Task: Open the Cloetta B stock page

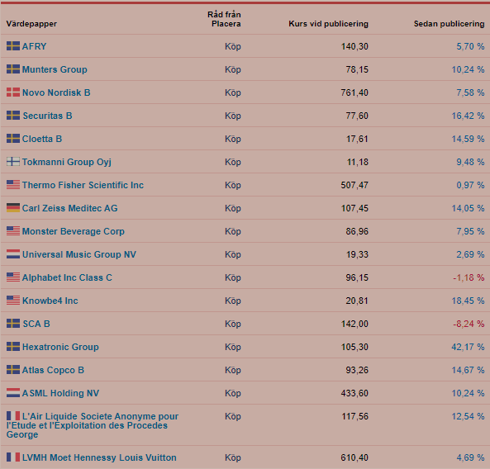Action: point(42,139)
